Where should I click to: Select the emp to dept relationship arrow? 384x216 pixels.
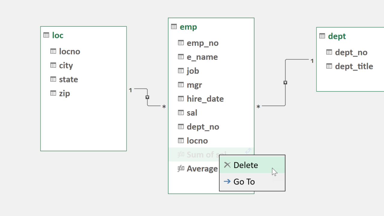[x=285, y=82]
